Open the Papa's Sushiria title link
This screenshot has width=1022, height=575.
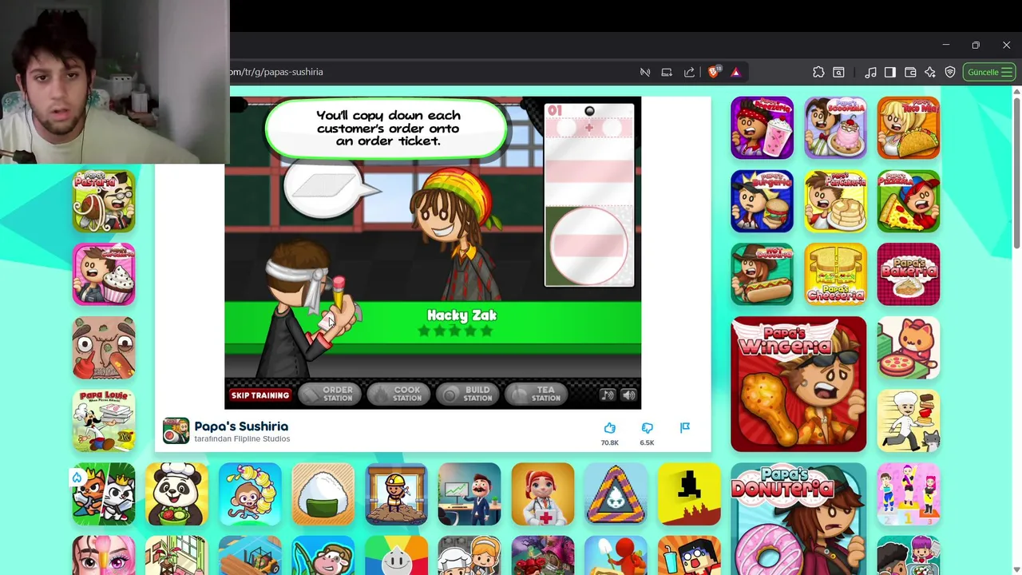coord(241,426)
